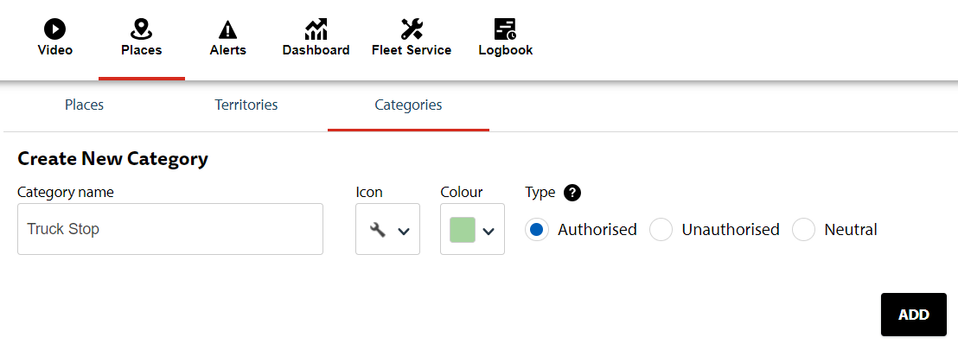This screenshot has height=350, width=958.
Task: Open the Categories tab
Action: coord(408,105)
